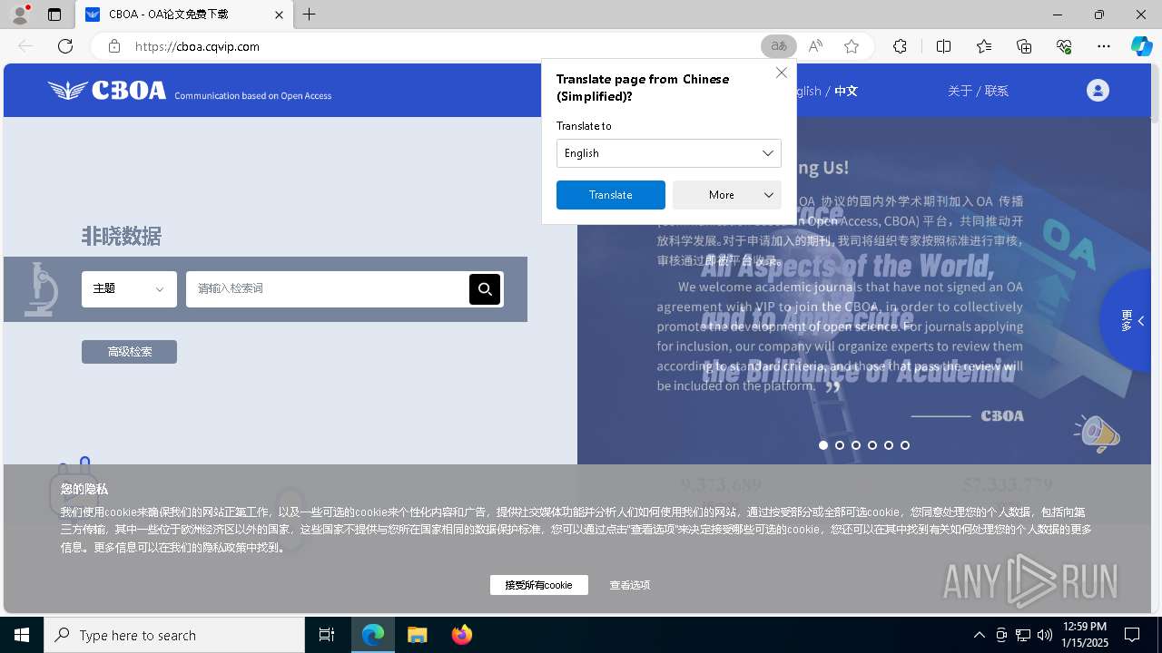Open the browser profile icon
1162x653 pixels.
pyautogui.click(x=20, y=15)
